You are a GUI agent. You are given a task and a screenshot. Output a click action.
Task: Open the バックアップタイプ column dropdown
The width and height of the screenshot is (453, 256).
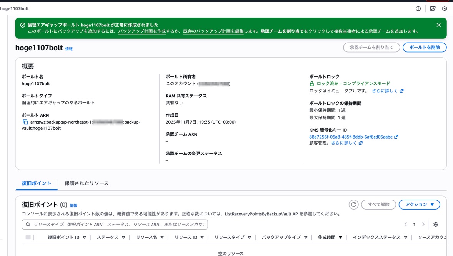(306, 237)
